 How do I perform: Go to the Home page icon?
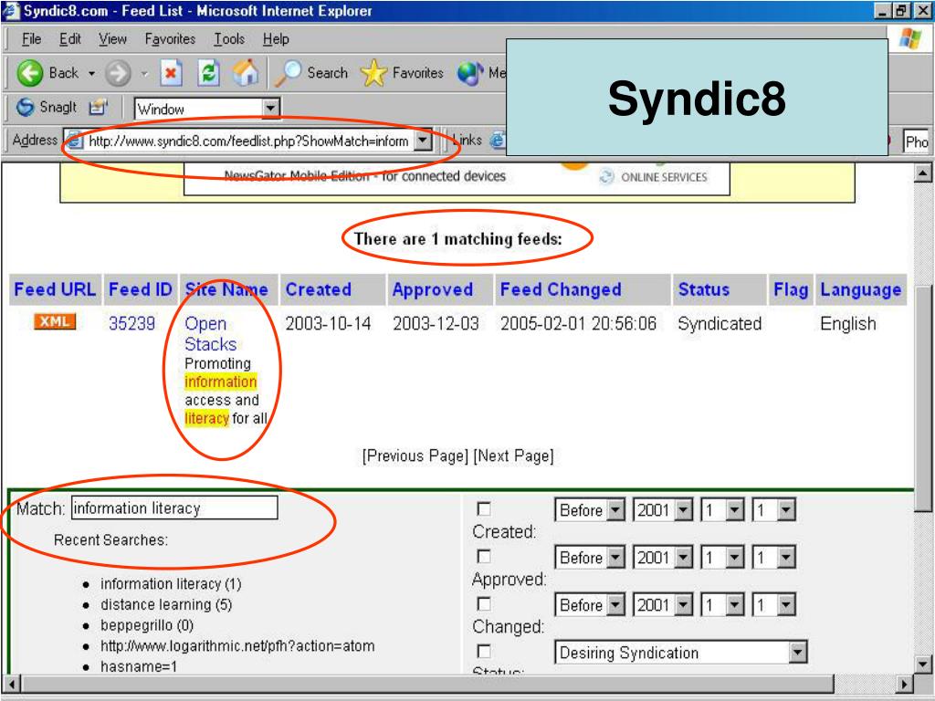coord(246,73)
